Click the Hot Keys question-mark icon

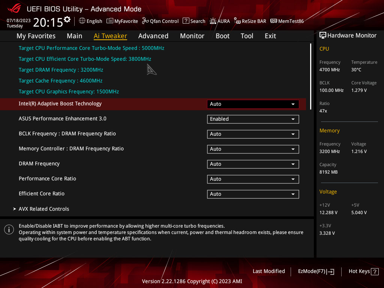tap(375, 271)
